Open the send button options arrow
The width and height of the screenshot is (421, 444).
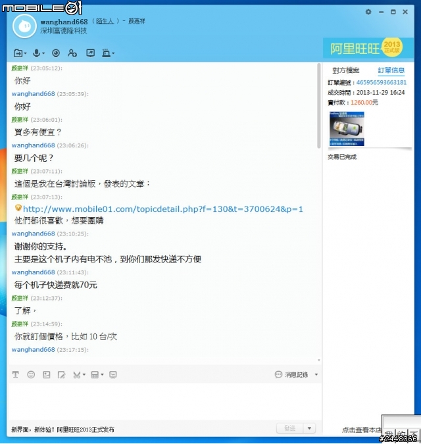309,428
